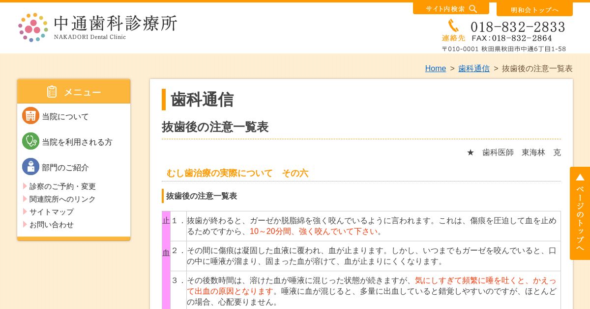Click the メニュー sidebar header
Viewport: 590px width, 309px height.
click(x=74, y=92)
